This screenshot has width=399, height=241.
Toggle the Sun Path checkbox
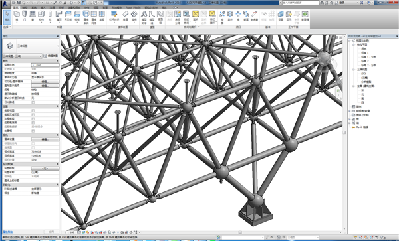click(33, 102)
